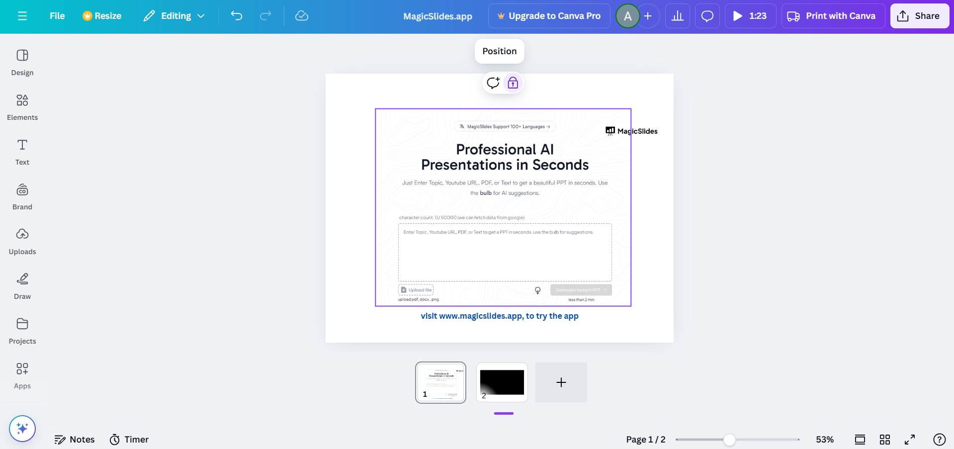The image size is (954, 449).
Task: Open the Projects panel
Action: pyautogui.click(x=22, y=331)
